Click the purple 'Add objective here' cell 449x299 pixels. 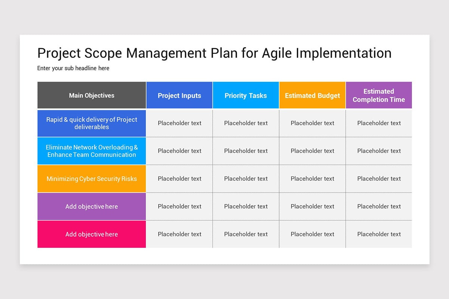tap(92, 206)
